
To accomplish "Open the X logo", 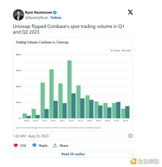I will pos(130,12).
